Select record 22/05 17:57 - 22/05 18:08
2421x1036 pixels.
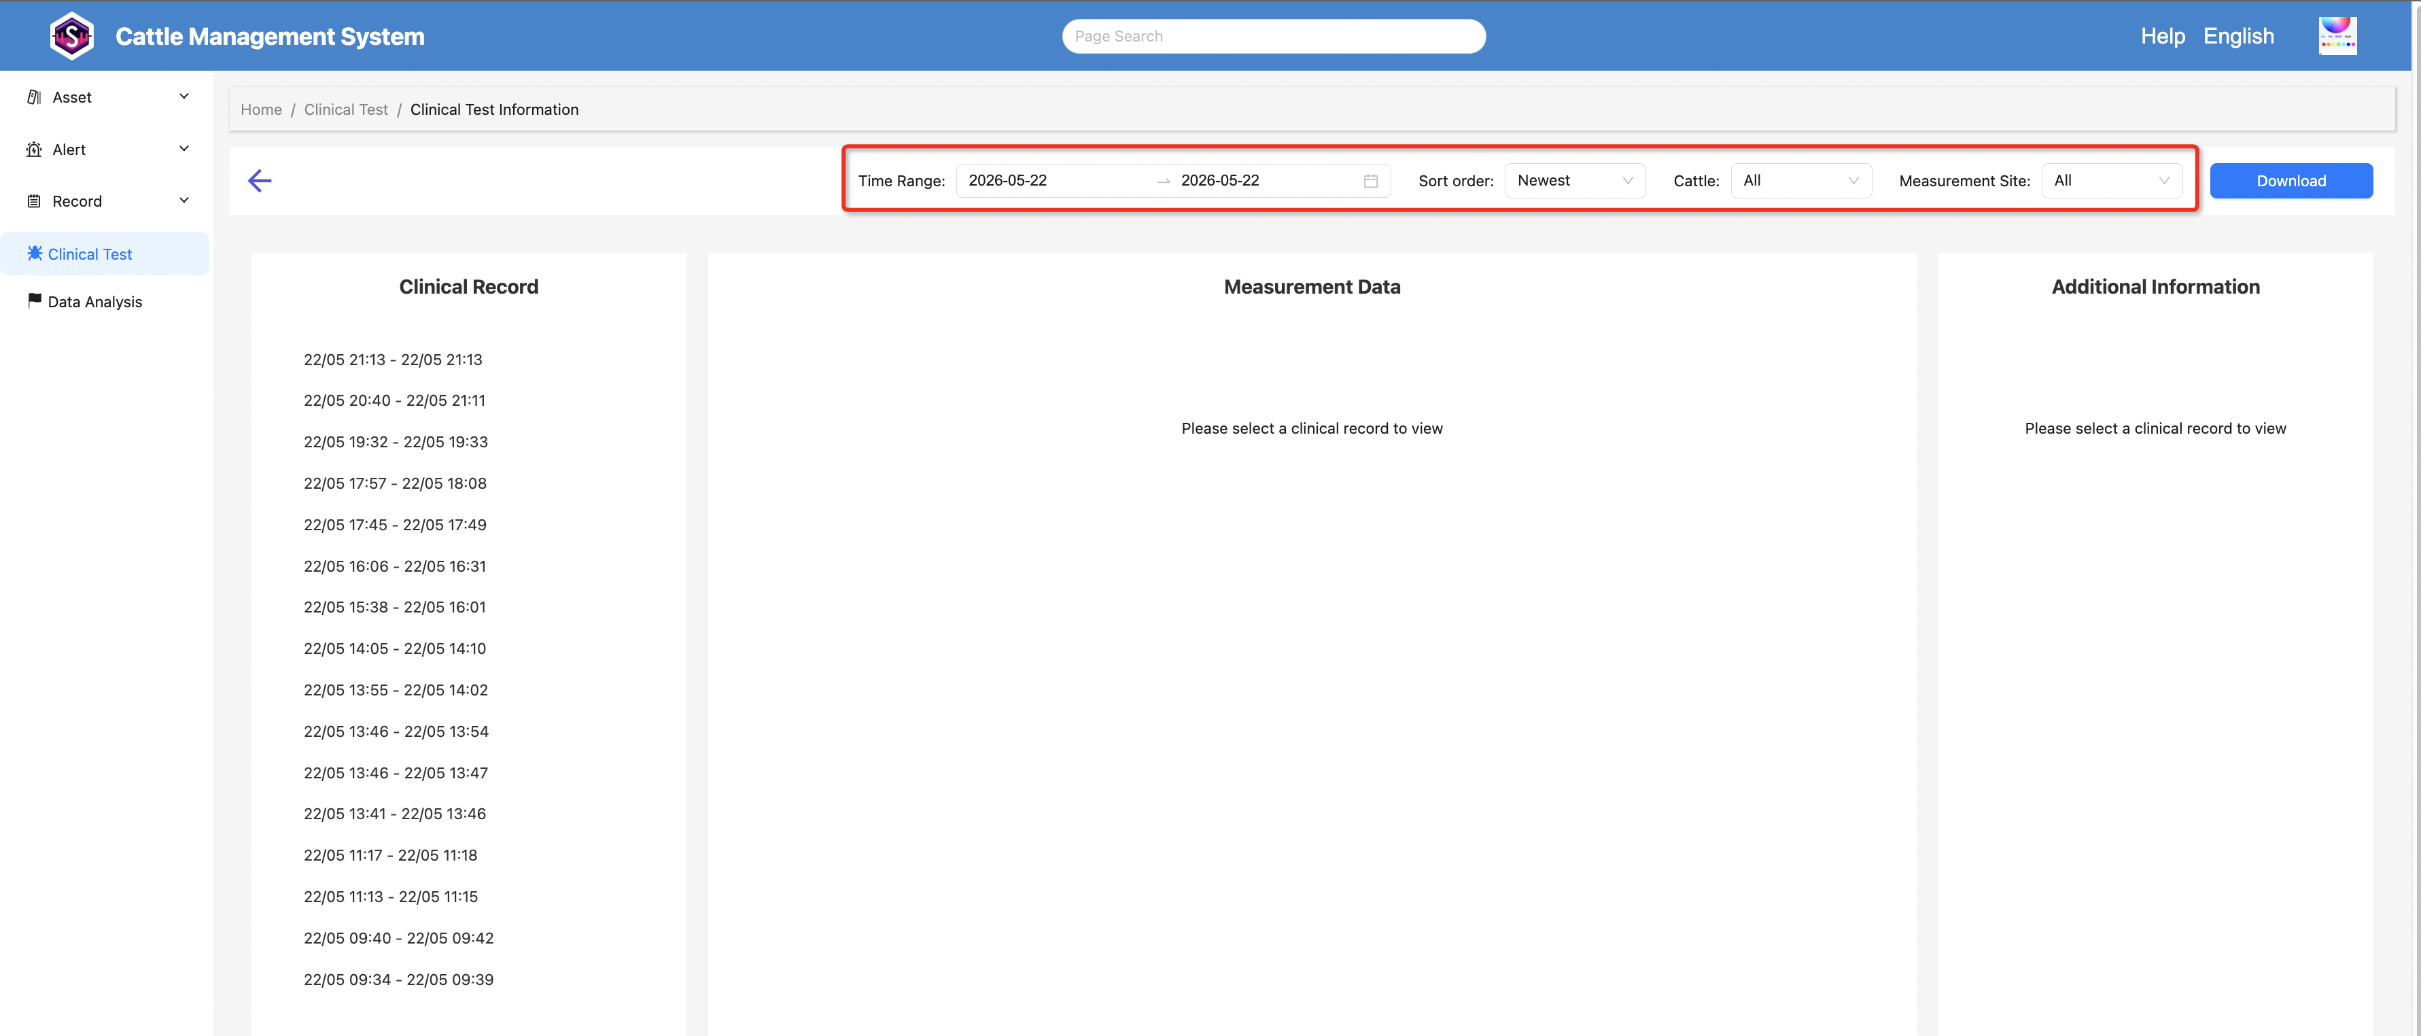tap(395, 483)
